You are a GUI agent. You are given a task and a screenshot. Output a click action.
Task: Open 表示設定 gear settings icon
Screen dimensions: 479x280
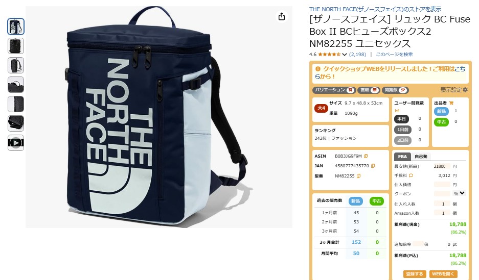(465, 90)
